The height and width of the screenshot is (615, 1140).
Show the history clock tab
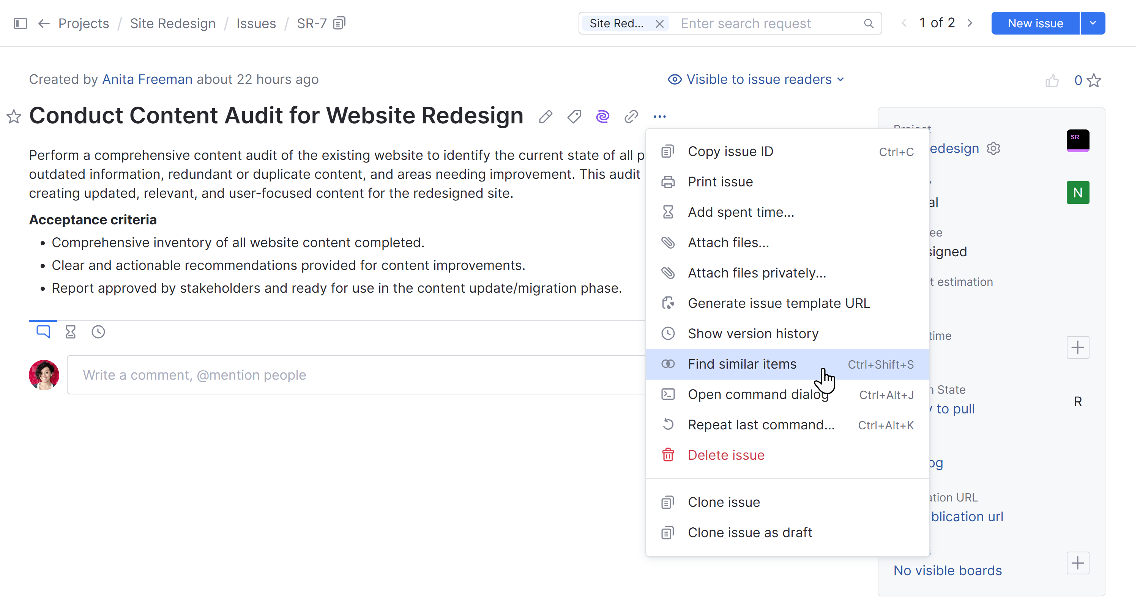[x=98, y=332]
